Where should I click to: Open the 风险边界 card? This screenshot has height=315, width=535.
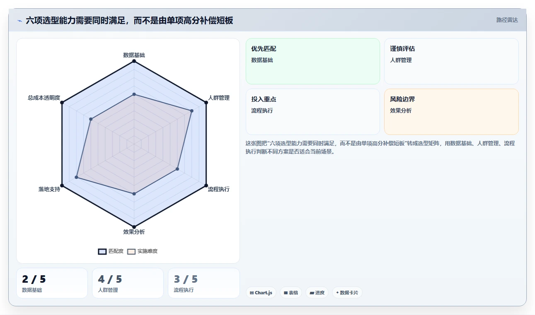click(x=451, y=112)
